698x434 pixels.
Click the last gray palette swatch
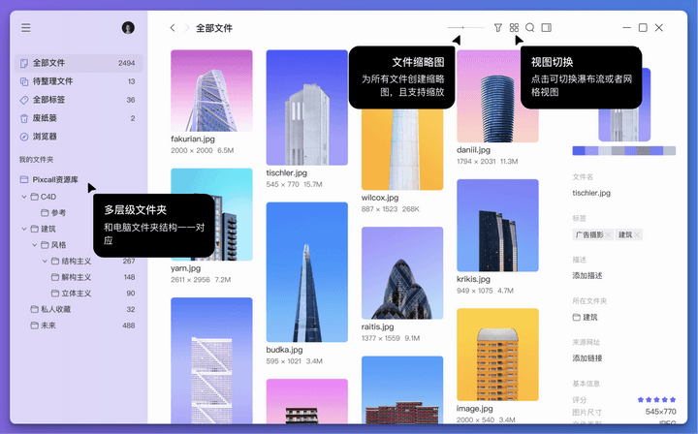[670, 151]
